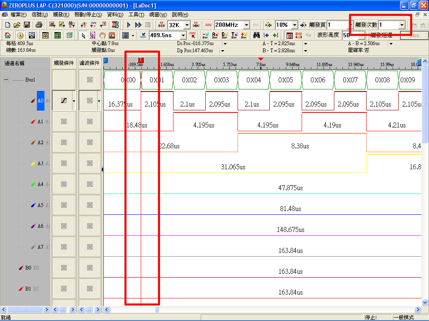The height and width of the screenshot is (321, 429).
Task: Click the repetitive run double-arrow button
Action: 138,25
